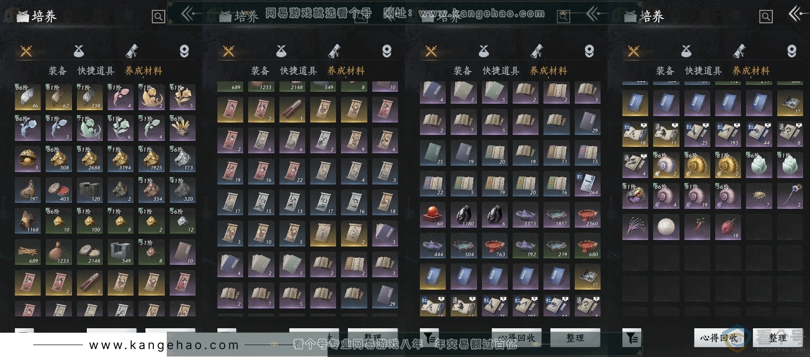The image size is (810, 357).
Task: Select the 86阶 silver ingot with count 46
Action: [28, 97]
